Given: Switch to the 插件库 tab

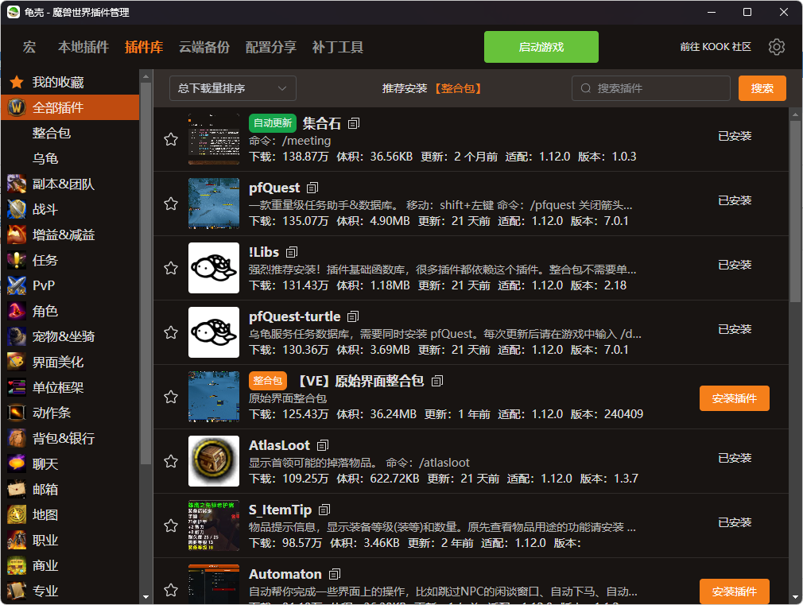Looking at the screenshot, I should click(144, 47).
